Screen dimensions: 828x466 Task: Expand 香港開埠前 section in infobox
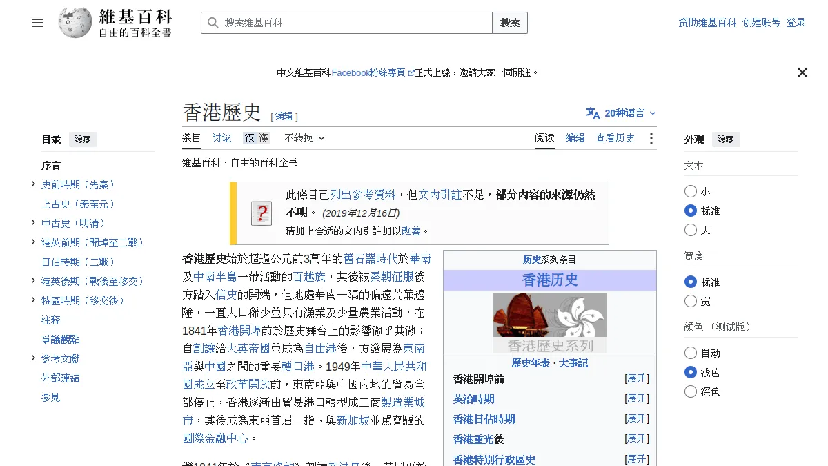click(637, 379)
